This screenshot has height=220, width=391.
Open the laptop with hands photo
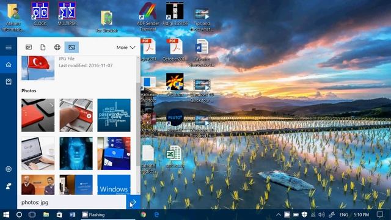click(x=38, y=153)
